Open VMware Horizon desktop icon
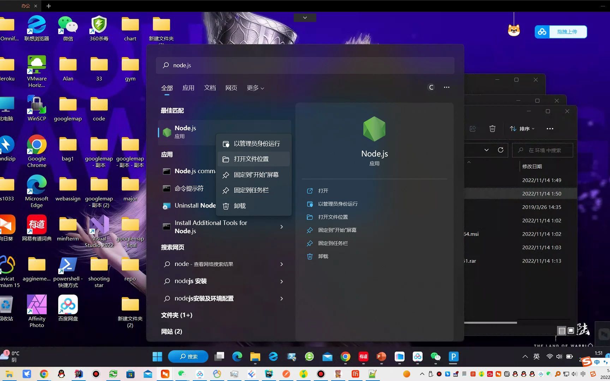Image resolution: width=610 pixels, height=381 pixels. tap(37, 71)
